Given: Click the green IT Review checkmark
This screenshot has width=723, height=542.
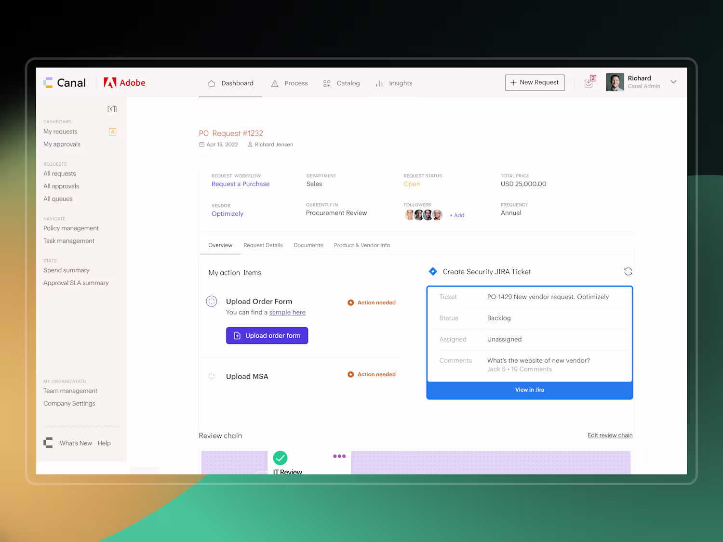Looking at the screenshot, I should (x=280, y=458).
